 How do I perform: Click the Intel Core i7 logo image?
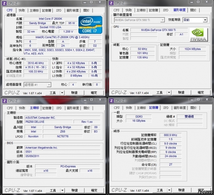pyautogui.click(x=90, y=25)
